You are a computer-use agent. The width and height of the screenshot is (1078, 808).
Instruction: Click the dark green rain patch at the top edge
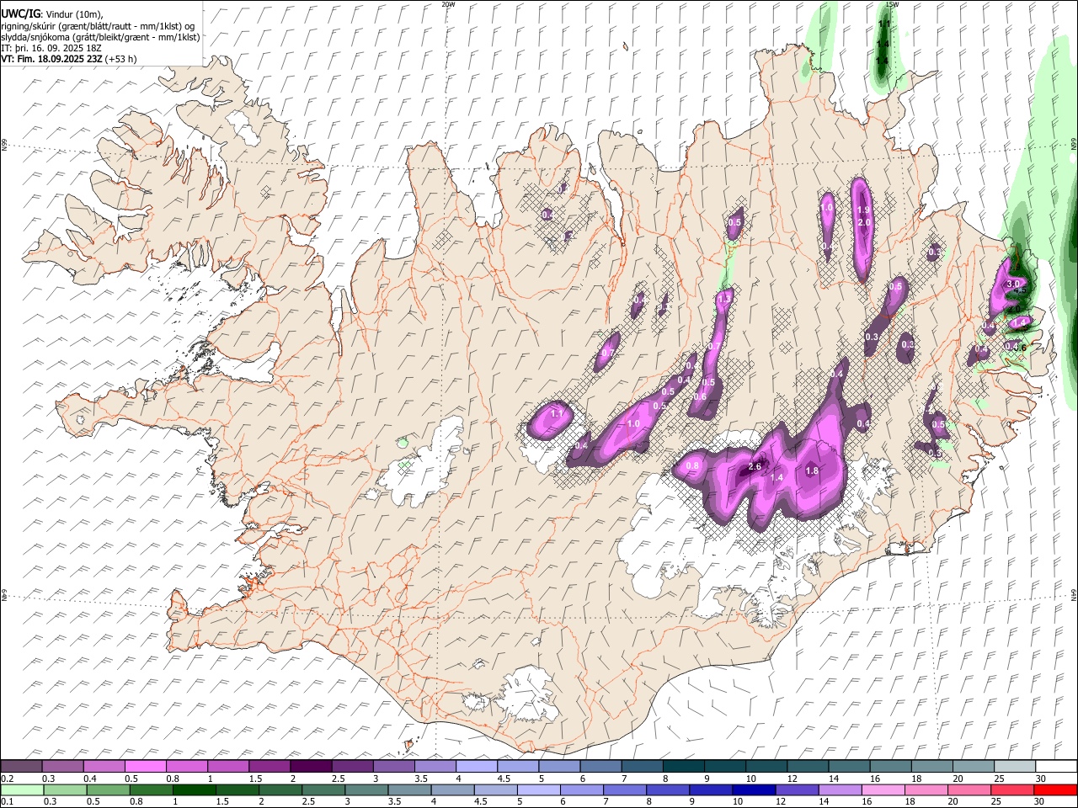[883, 46]
